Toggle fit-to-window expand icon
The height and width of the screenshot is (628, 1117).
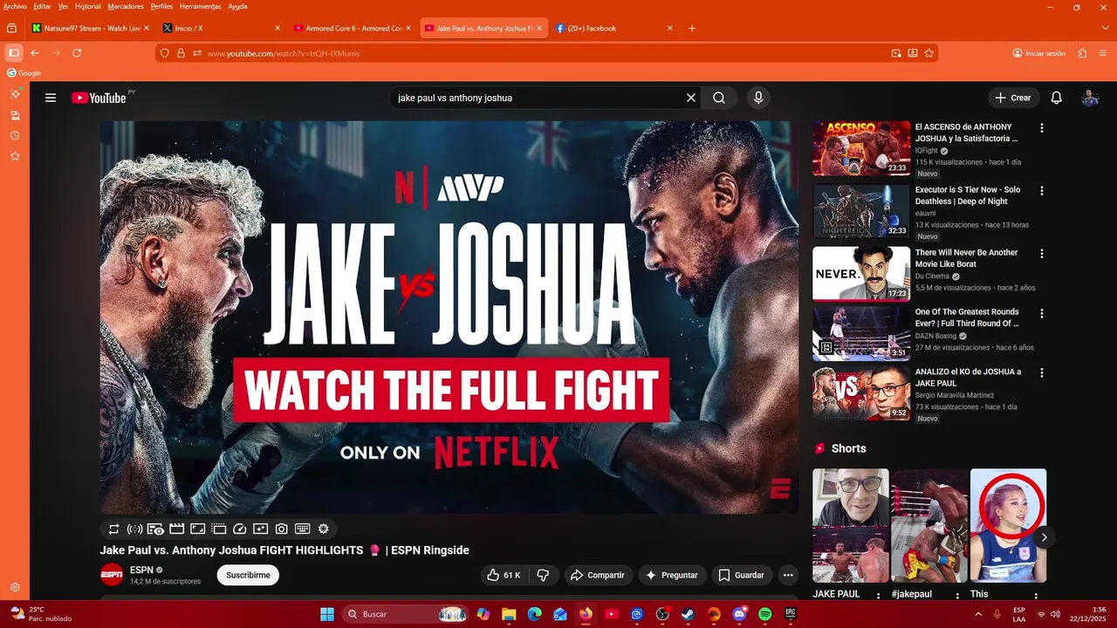coord(197,529)
